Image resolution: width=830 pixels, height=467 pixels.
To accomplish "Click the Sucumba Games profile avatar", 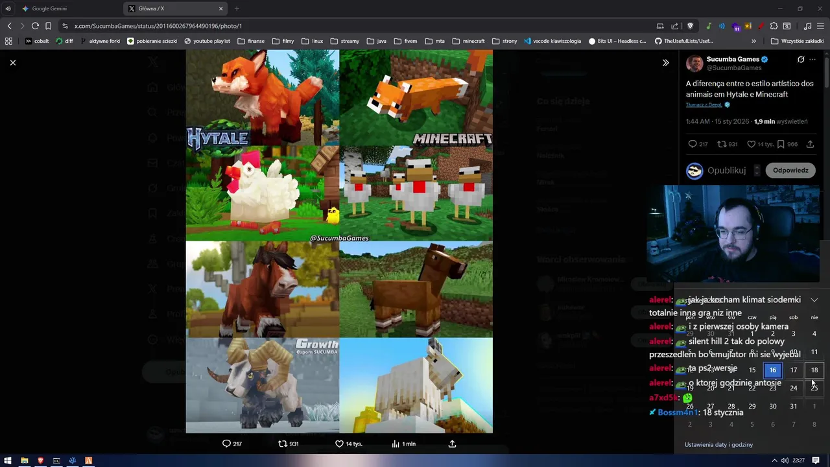I will pyautogui.click(x=694, y=64).
